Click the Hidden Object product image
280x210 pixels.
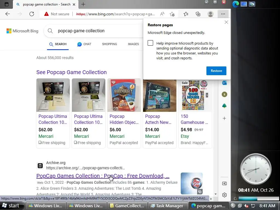(x=124, y=95)
